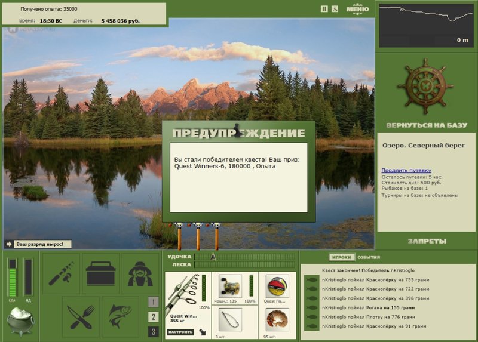Click the Красноперку на 91 грамм entry

[374, 326]
